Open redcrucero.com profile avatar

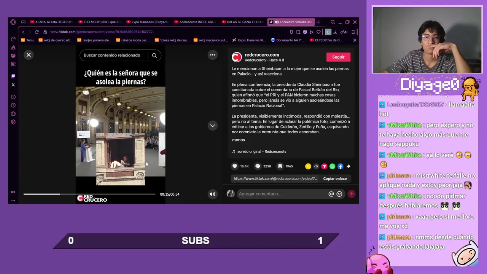click(237, 57)
